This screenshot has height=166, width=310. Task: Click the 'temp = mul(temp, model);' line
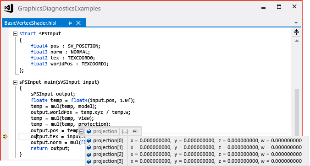(x=64, y=107)
